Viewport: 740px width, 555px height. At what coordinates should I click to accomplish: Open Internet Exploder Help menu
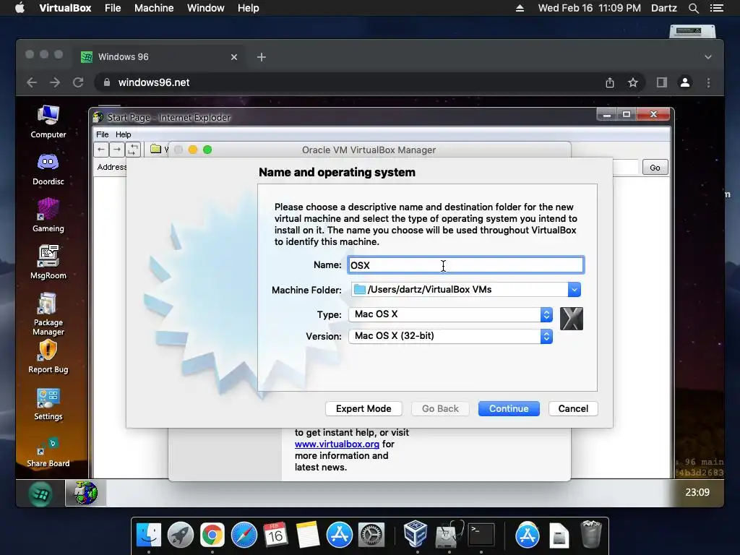coord(123,134)
